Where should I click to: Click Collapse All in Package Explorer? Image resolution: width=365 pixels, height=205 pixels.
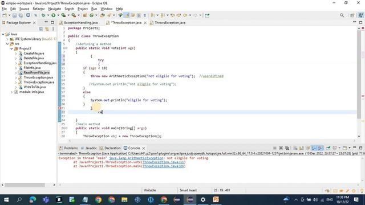41,29
